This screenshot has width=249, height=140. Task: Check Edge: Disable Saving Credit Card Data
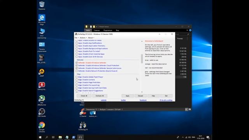[x=77, y=88]
